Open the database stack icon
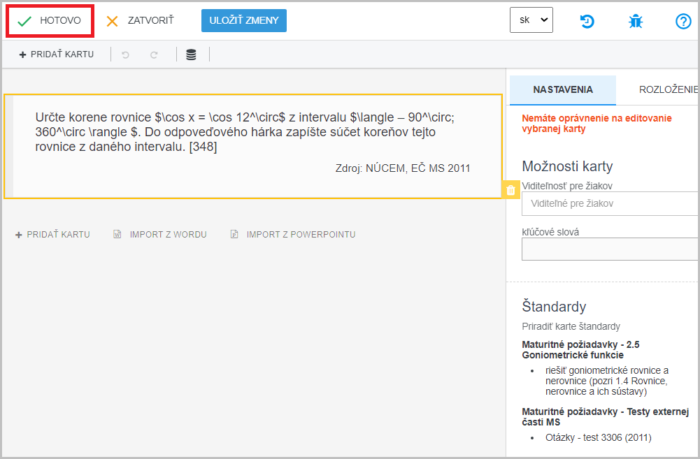 pos(191,54)
